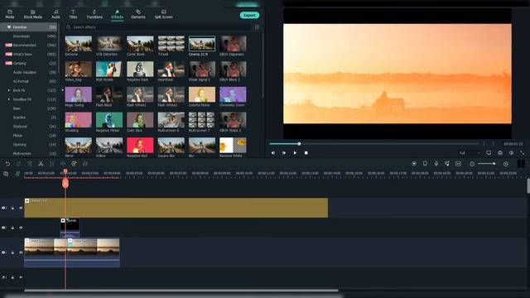Open the Stock Media tab
The width and height of the screenshot is (530, 298).
click(x=33, y=14)
